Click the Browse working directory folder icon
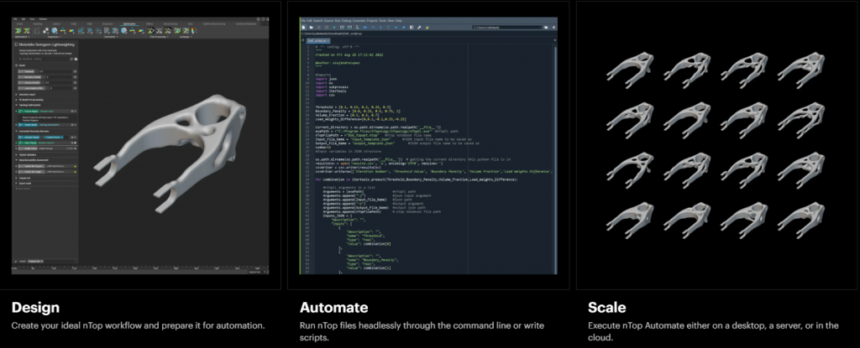This screenshot has height=348, width=860. click(546, 28)
